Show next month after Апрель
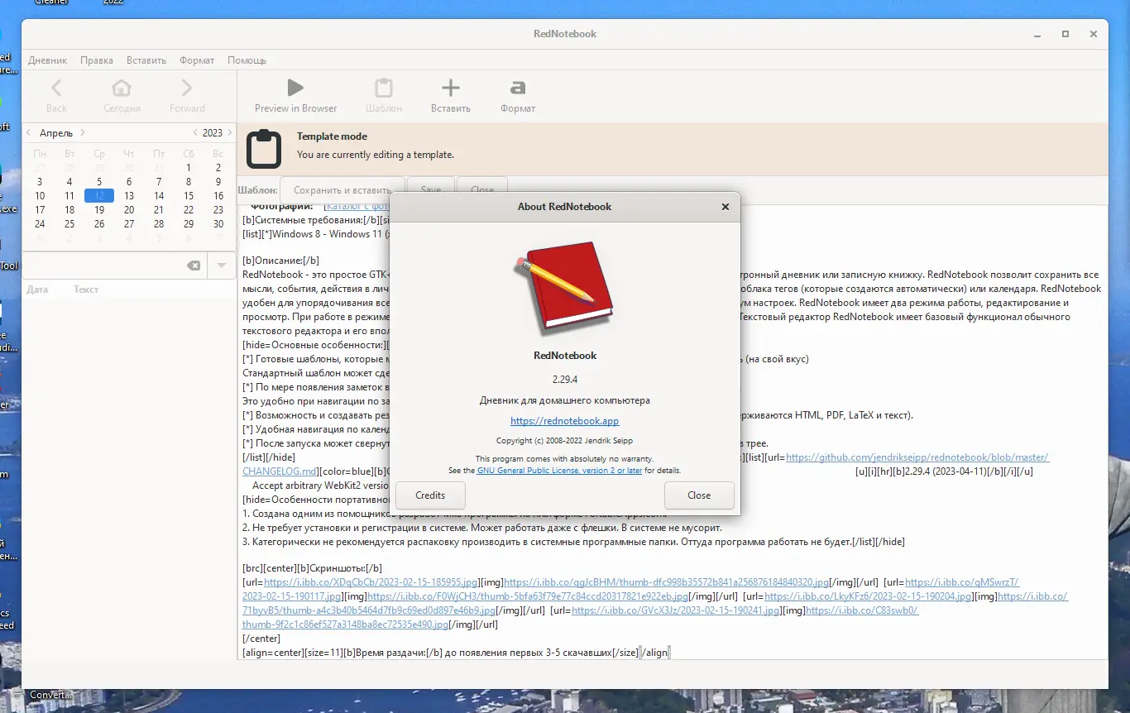 83,132
